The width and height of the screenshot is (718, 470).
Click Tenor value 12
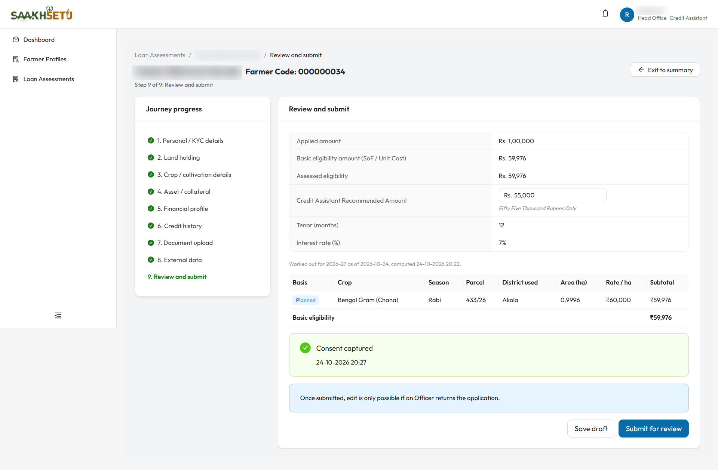pyautogui.click(x=501, y=225)
